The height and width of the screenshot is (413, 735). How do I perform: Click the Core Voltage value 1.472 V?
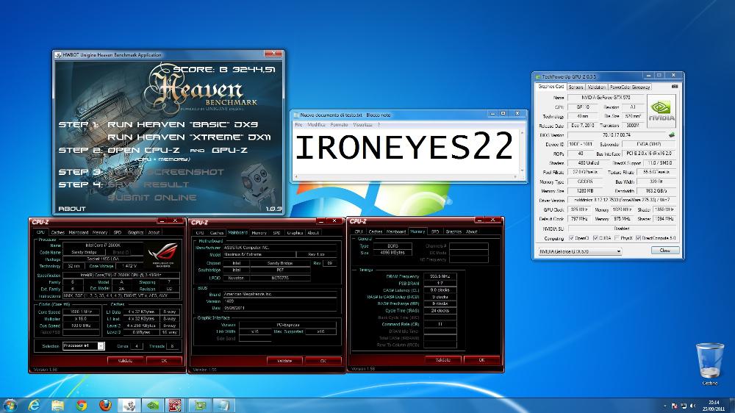(x=130, y=266)
